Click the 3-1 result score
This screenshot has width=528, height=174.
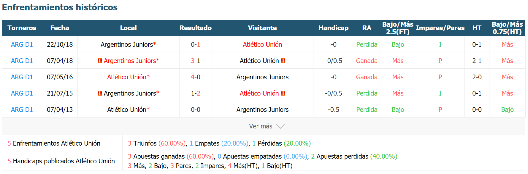click(196, 61)
